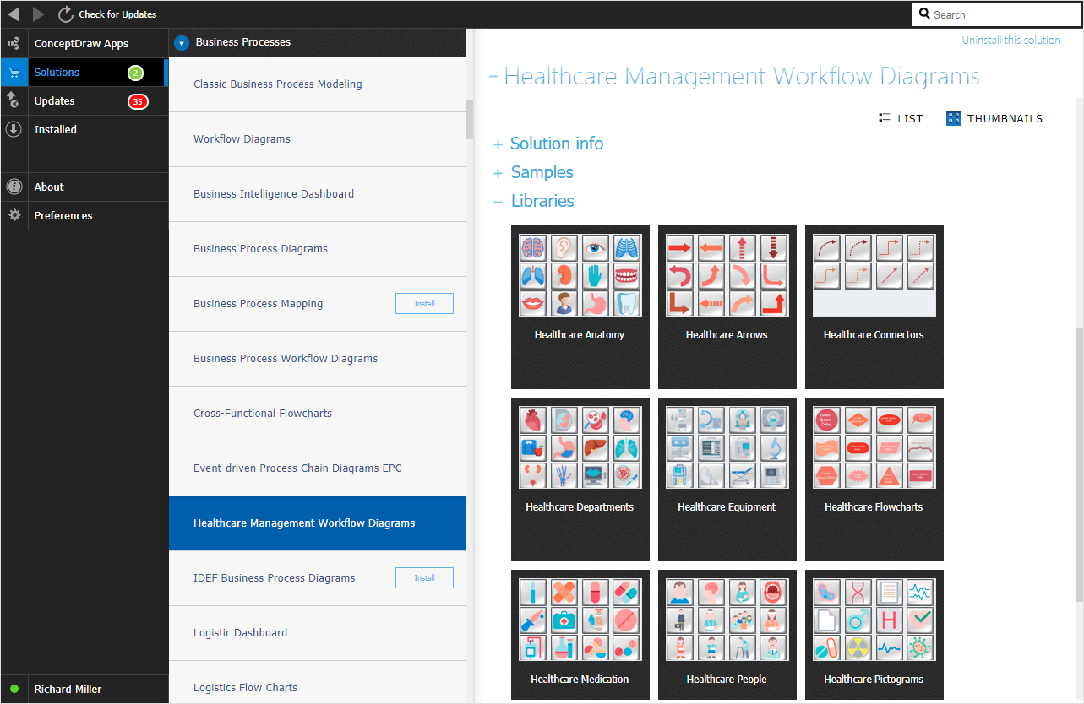Select Event-driven Process Chain Diagrams EPC
The image size is (1084, 704).
point(318,468)
